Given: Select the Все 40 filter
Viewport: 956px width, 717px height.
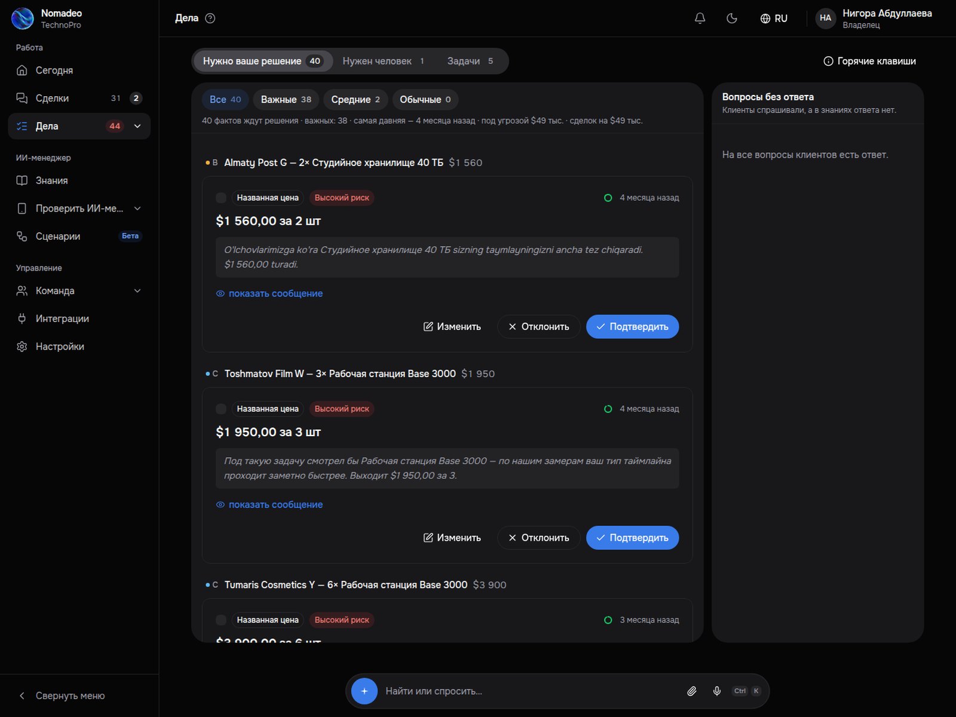Looking at the screenshot, I should (x=225, y=100).
